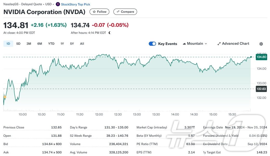Open the StockStory Top Pick link
The image size is (270, 156).
[x=76, y=4]
